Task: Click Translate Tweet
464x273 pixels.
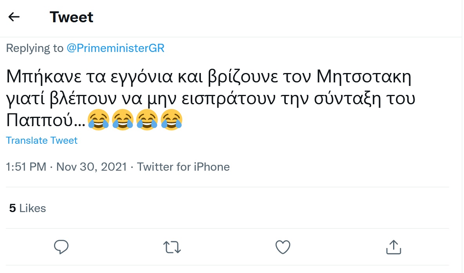Action: click(42, 141)
